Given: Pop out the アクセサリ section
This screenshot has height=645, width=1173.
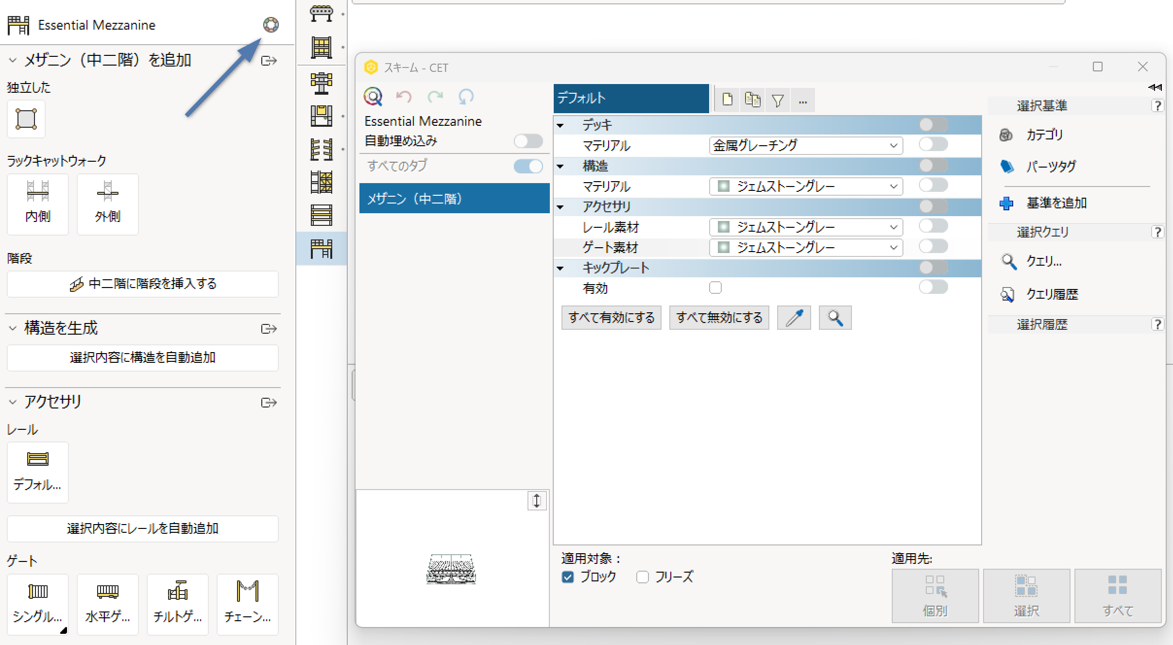Looking at the screenshot, I should click(x=269, y=403).
